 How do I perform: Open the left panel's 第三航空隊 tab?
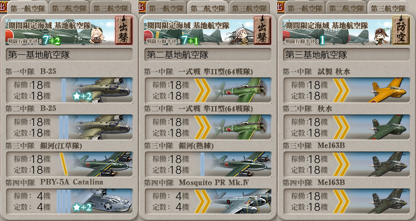coord(111,8)
